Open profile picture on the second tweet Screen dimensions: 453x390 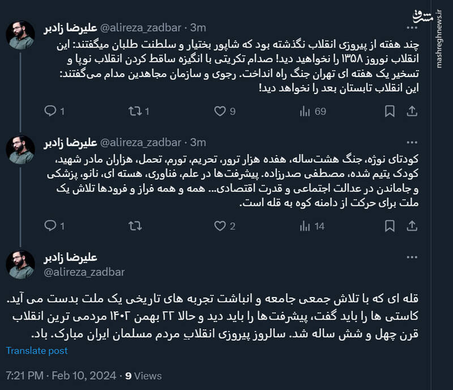point(20,150)
